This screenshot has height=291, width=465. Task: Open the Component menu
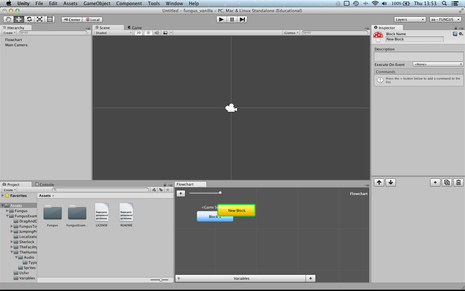pos(129,4)
